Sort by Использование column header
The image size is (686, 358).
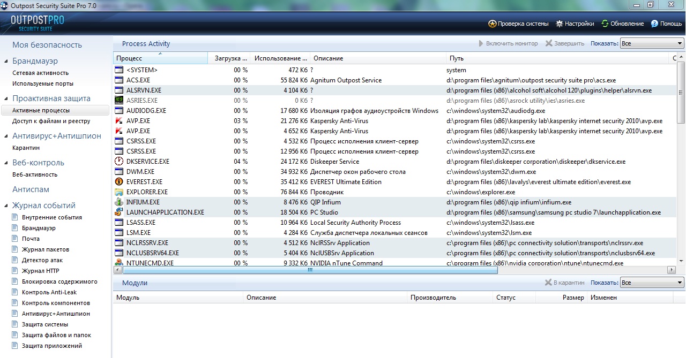pyautogui.click(x=280, y=58)
